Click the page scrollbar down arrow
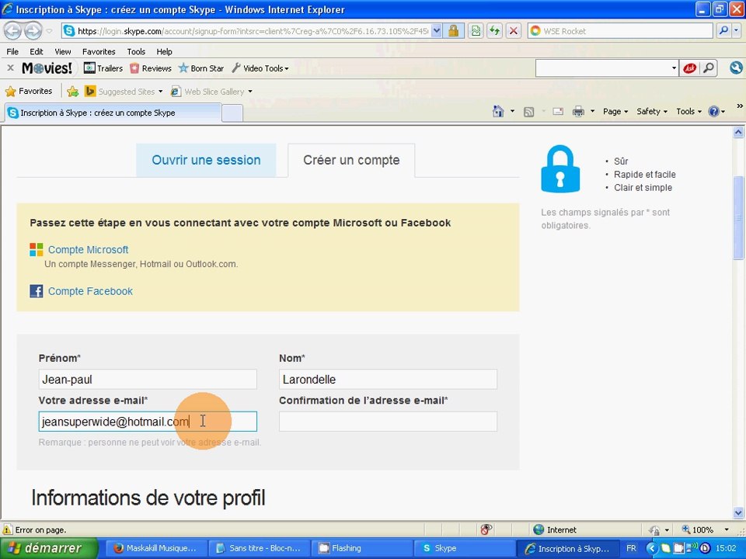This screenshot has width=746, height=559. click(x=738, y=513)
